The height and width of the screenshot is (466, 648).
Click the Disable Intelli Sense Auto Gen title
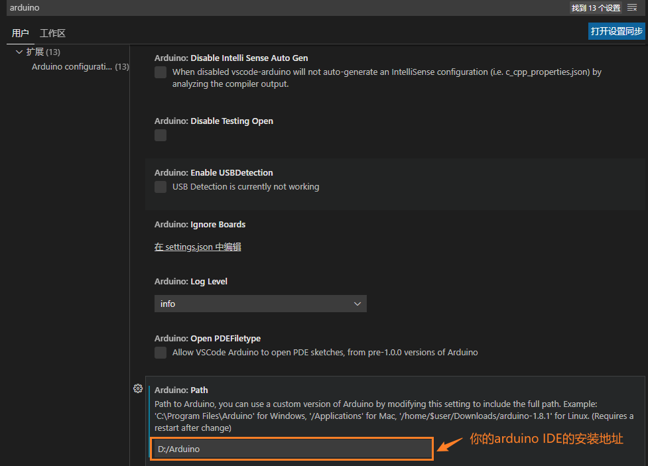click(x=231, y=58)
